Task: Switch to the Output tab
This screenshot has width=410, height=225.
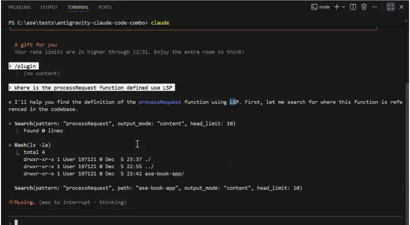Action: point(49,8)
